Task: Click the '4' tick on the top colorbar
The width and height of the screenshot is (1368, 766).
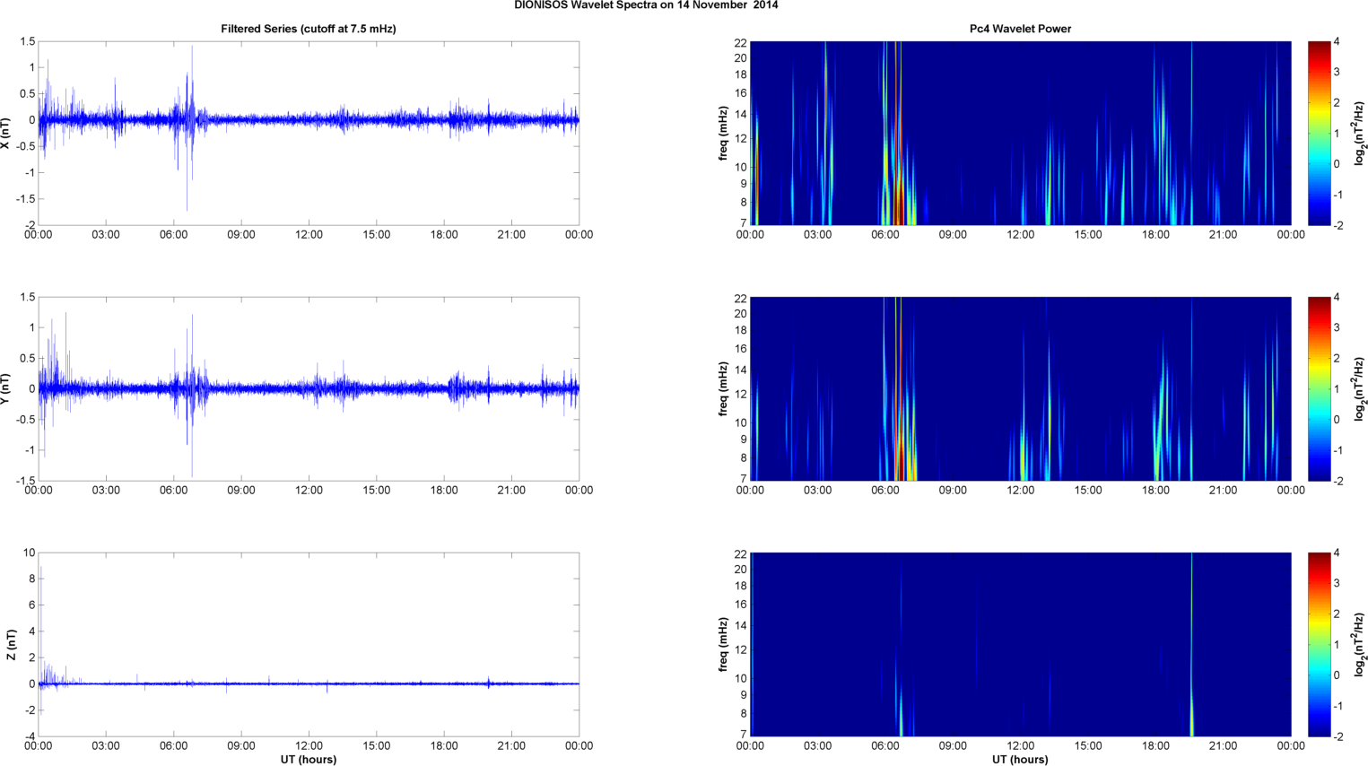Action: (1337, 42)
